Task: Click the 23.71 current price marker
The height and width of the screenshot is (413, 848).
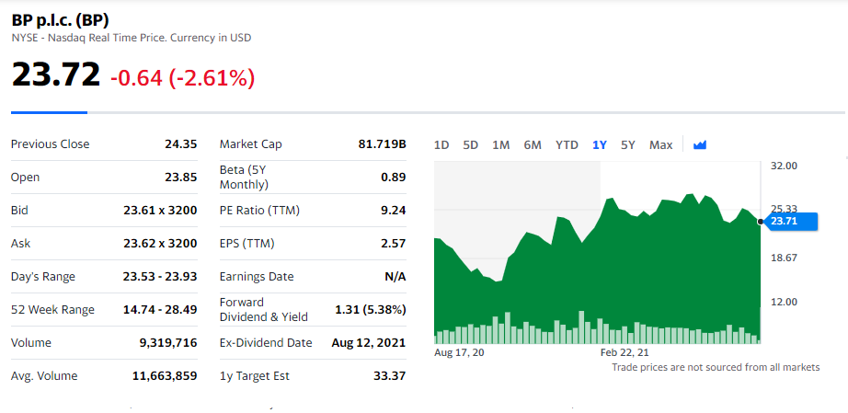Action: pos(789,221)
